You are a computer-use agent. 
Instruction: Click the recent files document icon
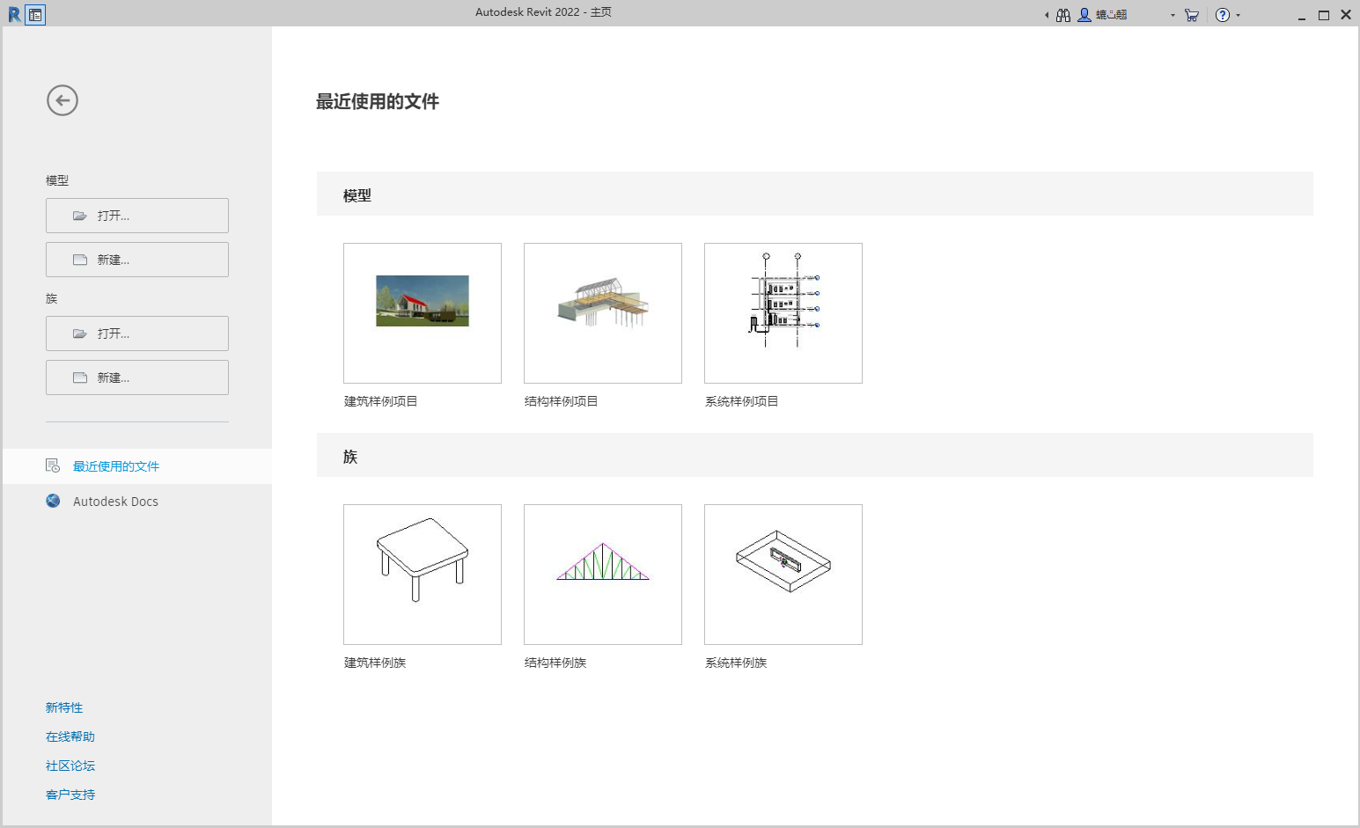point(53,465)
